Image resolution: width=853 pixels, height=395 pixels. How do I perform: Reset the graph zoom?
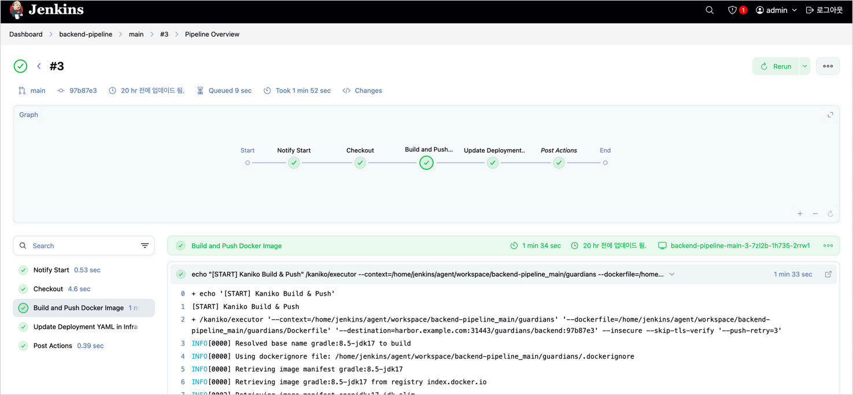point(830,214)
